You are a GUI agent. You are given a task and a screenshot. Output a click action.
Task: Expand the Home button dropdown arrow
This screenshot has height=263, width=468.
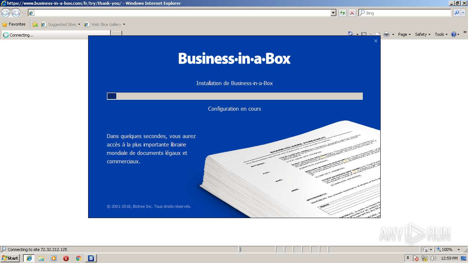[357, 34]
